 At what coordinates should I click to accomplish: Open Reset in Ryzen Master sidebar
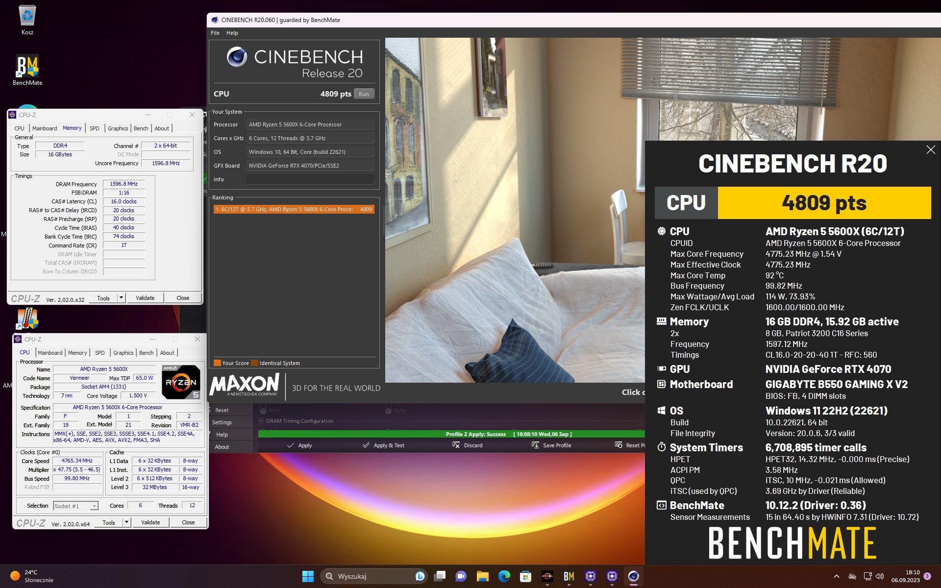pos(222,410)
